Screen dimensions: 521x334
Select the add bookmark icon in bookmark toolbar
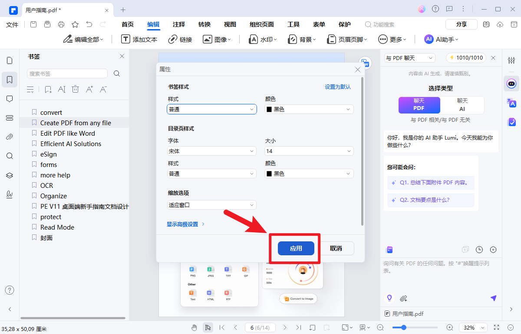click(x=48, y=89)
